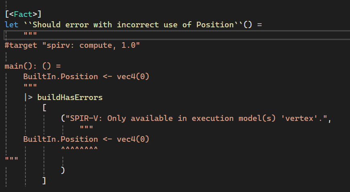Screen dimensions: 350x192
Task: Click the second vec4(0) expression
Action: click(x=133, y=139)
